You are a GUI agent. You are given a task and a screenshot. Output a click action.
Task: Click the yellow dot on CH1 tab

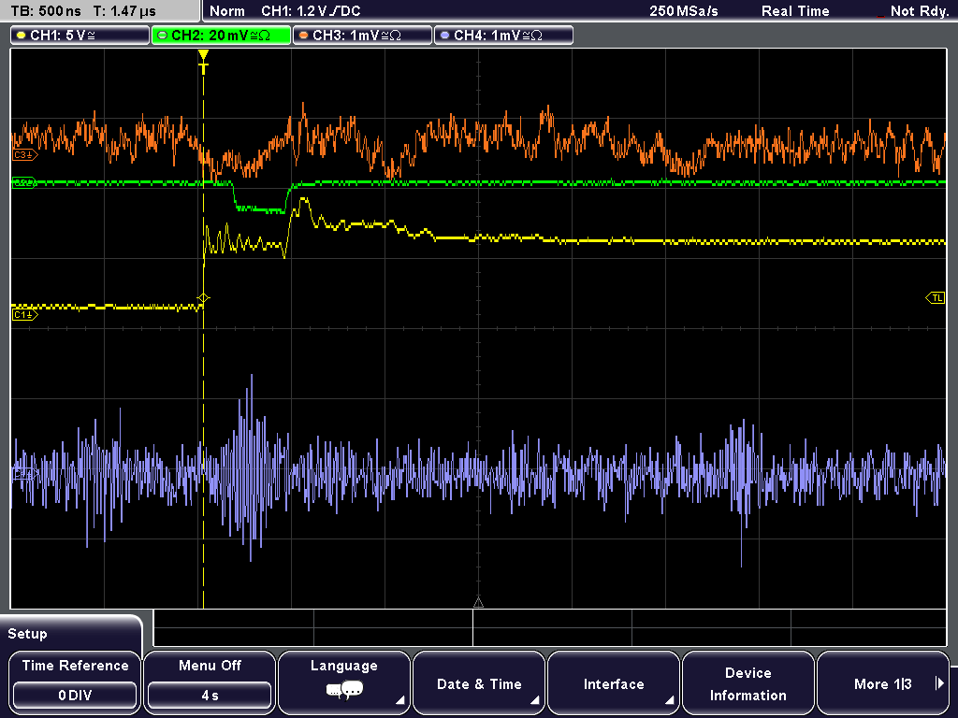(x=21, y=36)
